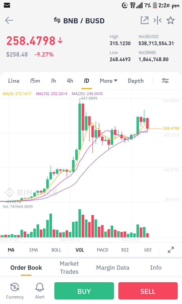
Task: Toggle the BOLL indicator
Action: click(x=56, y=250)
